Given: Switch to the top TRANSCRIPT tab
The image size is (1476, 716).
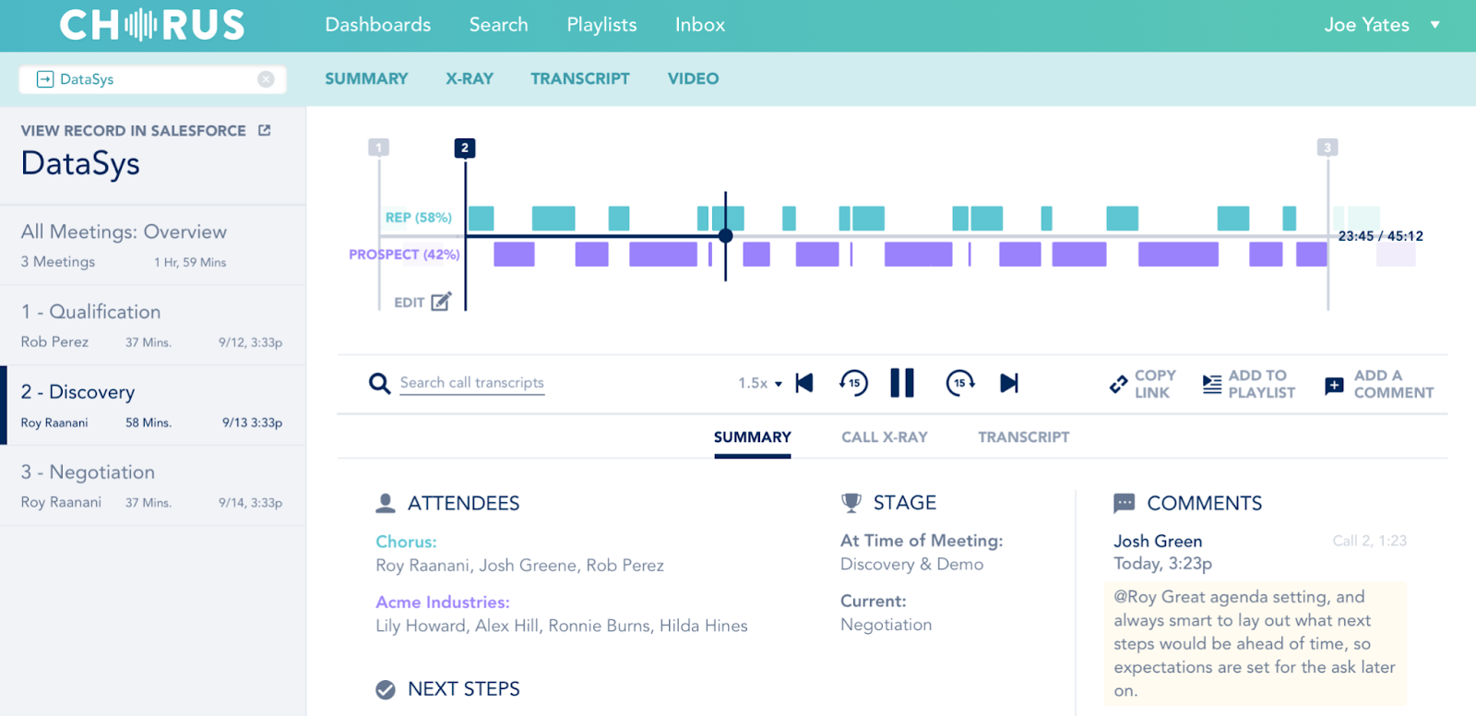Looking at the screenshot, I should click(580, 78).
